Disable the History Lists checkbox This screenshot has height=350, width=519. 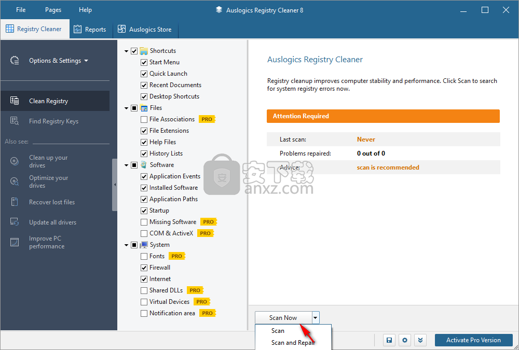(x=144, y=153)
